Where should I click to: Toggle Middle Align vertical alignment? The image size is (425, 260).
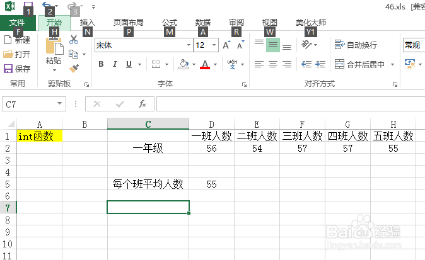[x=273, y=44]
